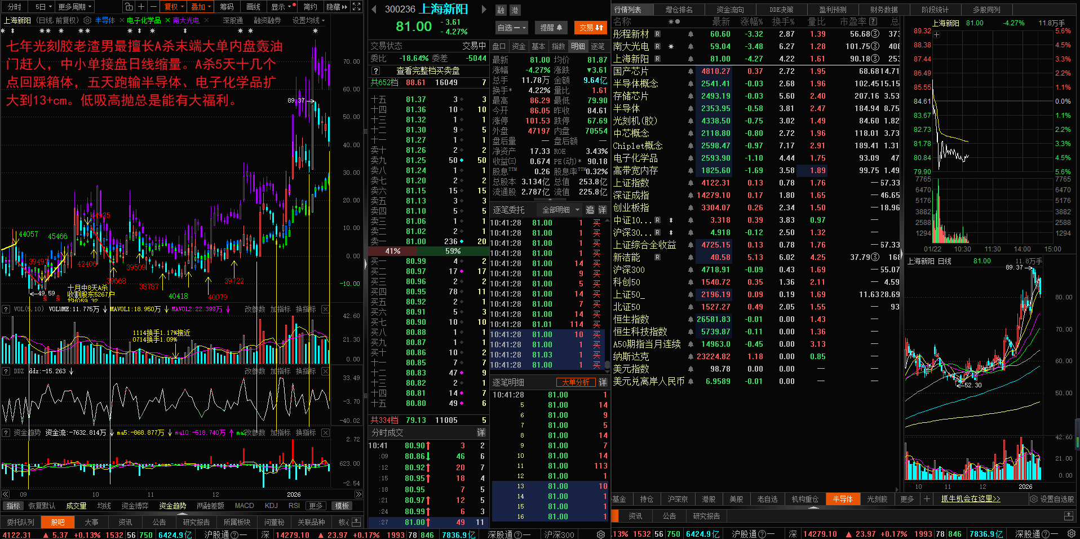1080x539 pixels.
Task: Click the 抓牛机会在这里>> link
Action: (971, 499)
